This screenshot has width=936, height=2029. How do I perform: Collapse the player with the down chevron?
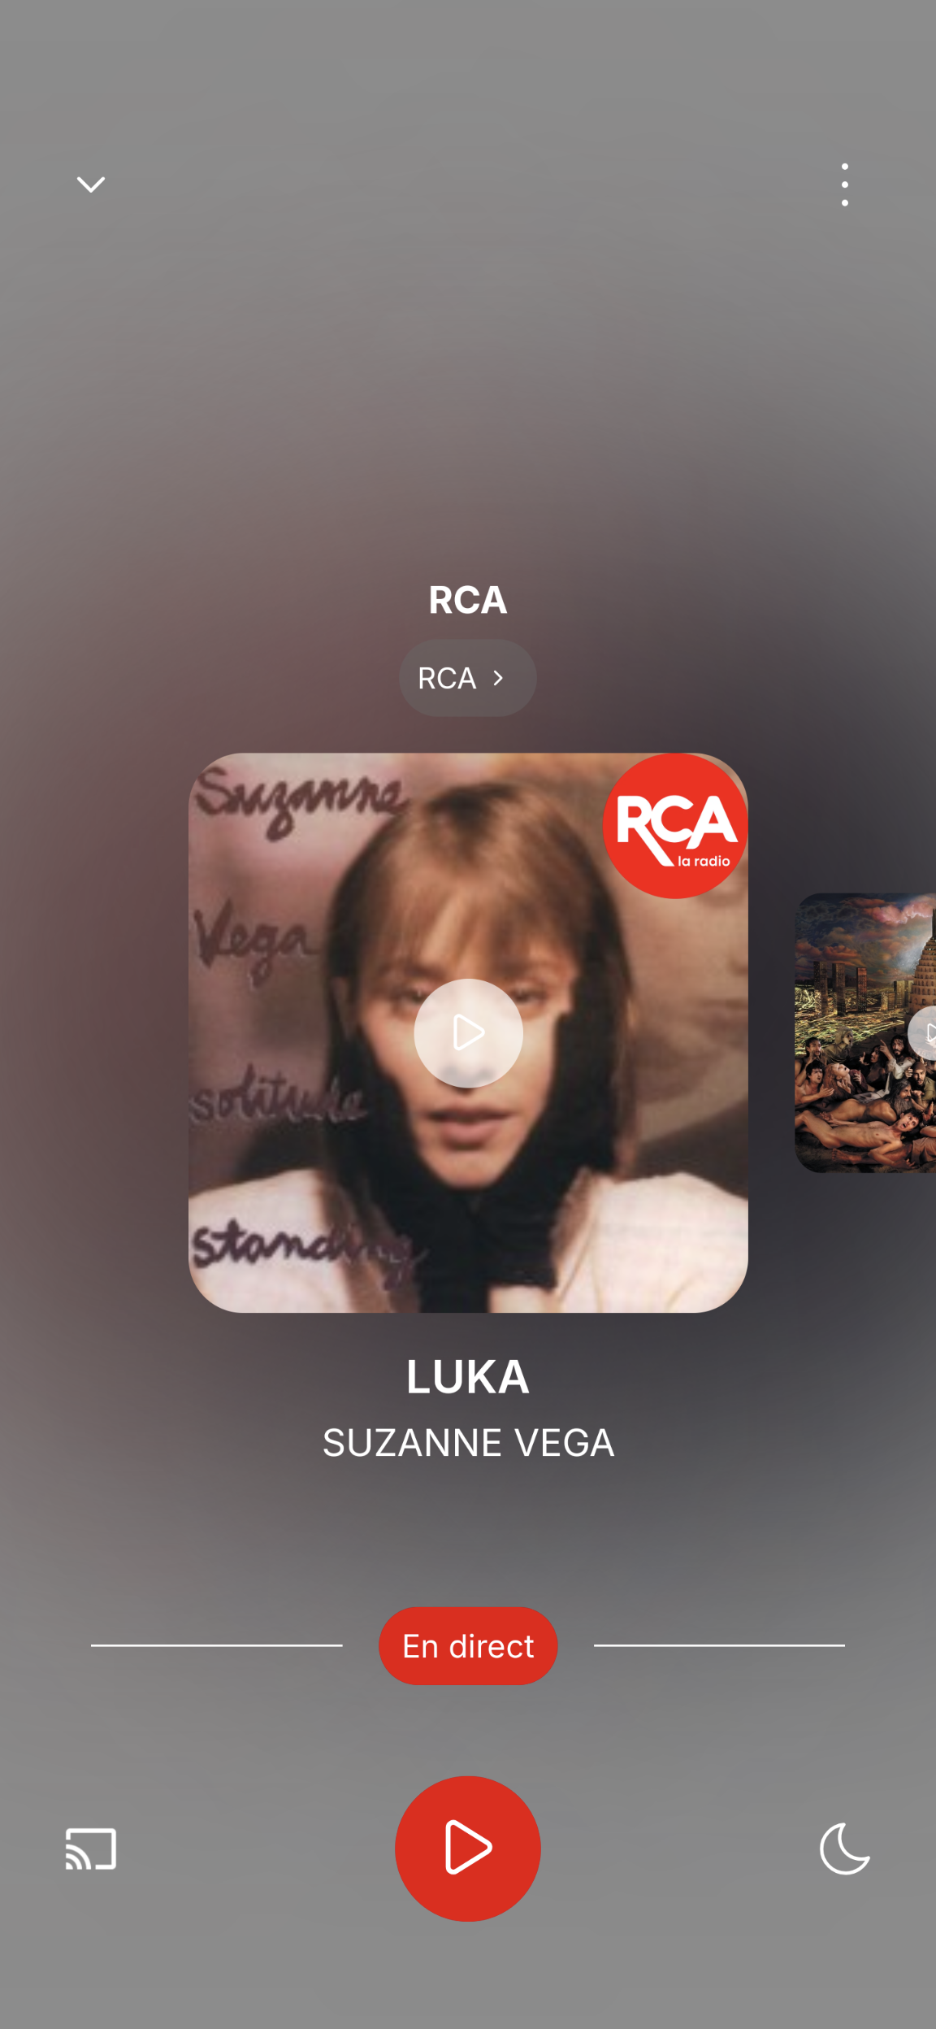(90, 185)
